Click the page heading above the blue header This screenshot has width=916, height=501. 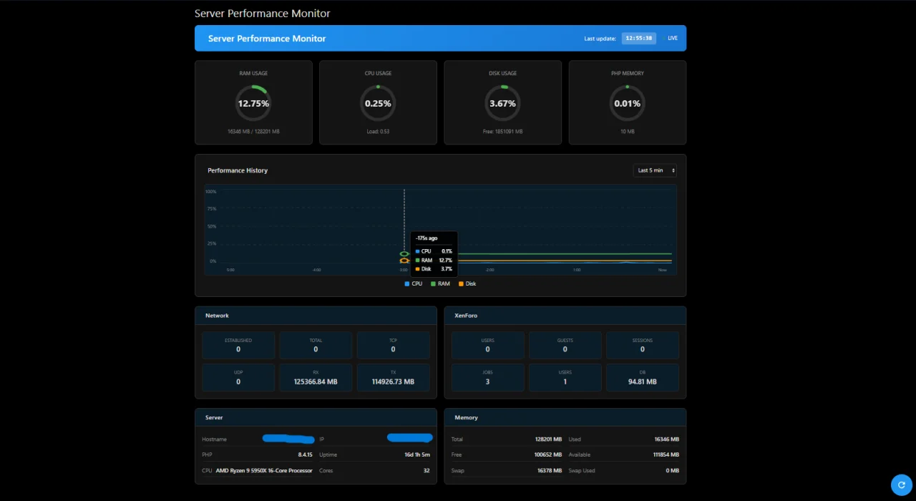click(263, 14)
